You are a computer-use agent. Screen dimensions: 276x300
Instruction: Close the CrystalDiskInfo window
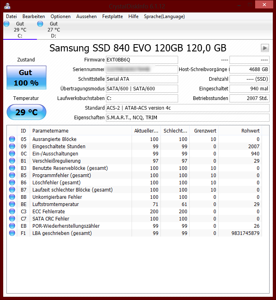point(264,4)
